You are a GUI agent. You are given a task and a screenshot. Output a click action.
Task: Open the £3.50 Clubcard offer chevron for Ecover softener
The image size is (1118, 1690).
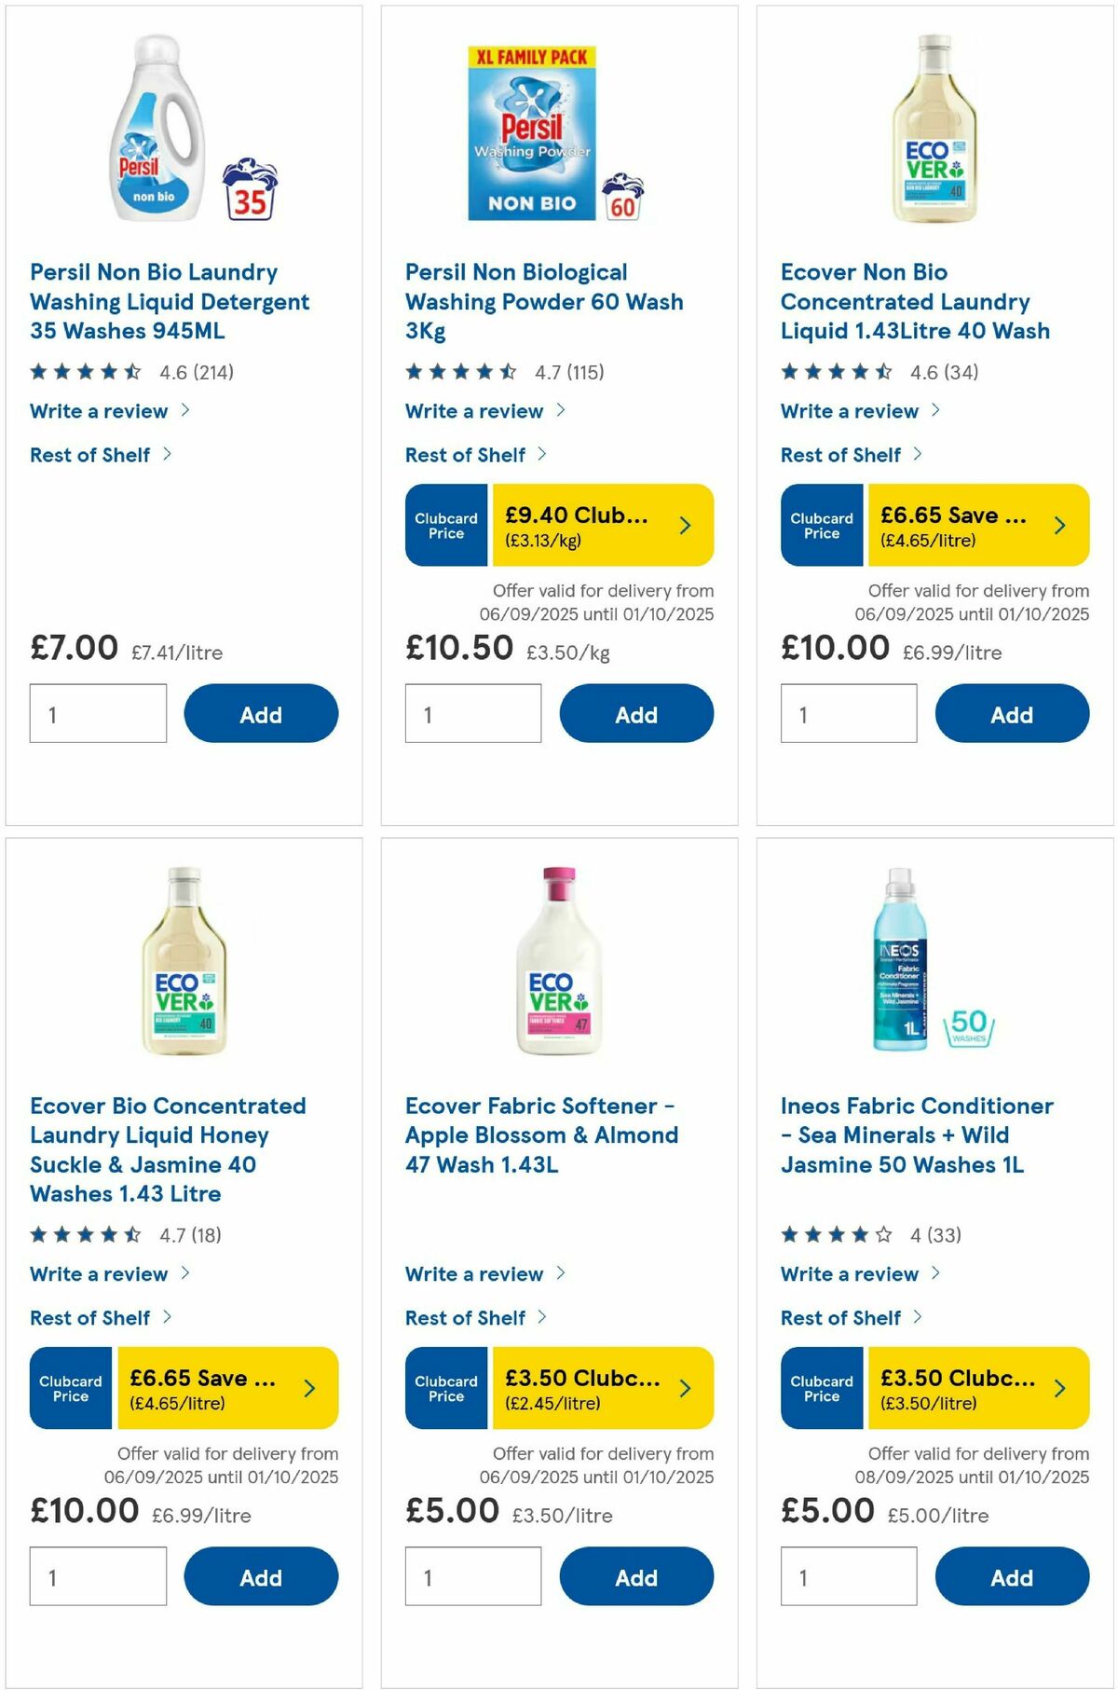(685, 1388)
